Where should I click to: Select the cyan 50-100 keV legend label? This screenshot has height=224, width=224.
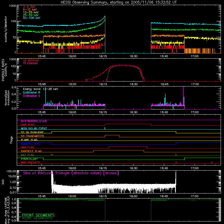click(x=32, y=18)
